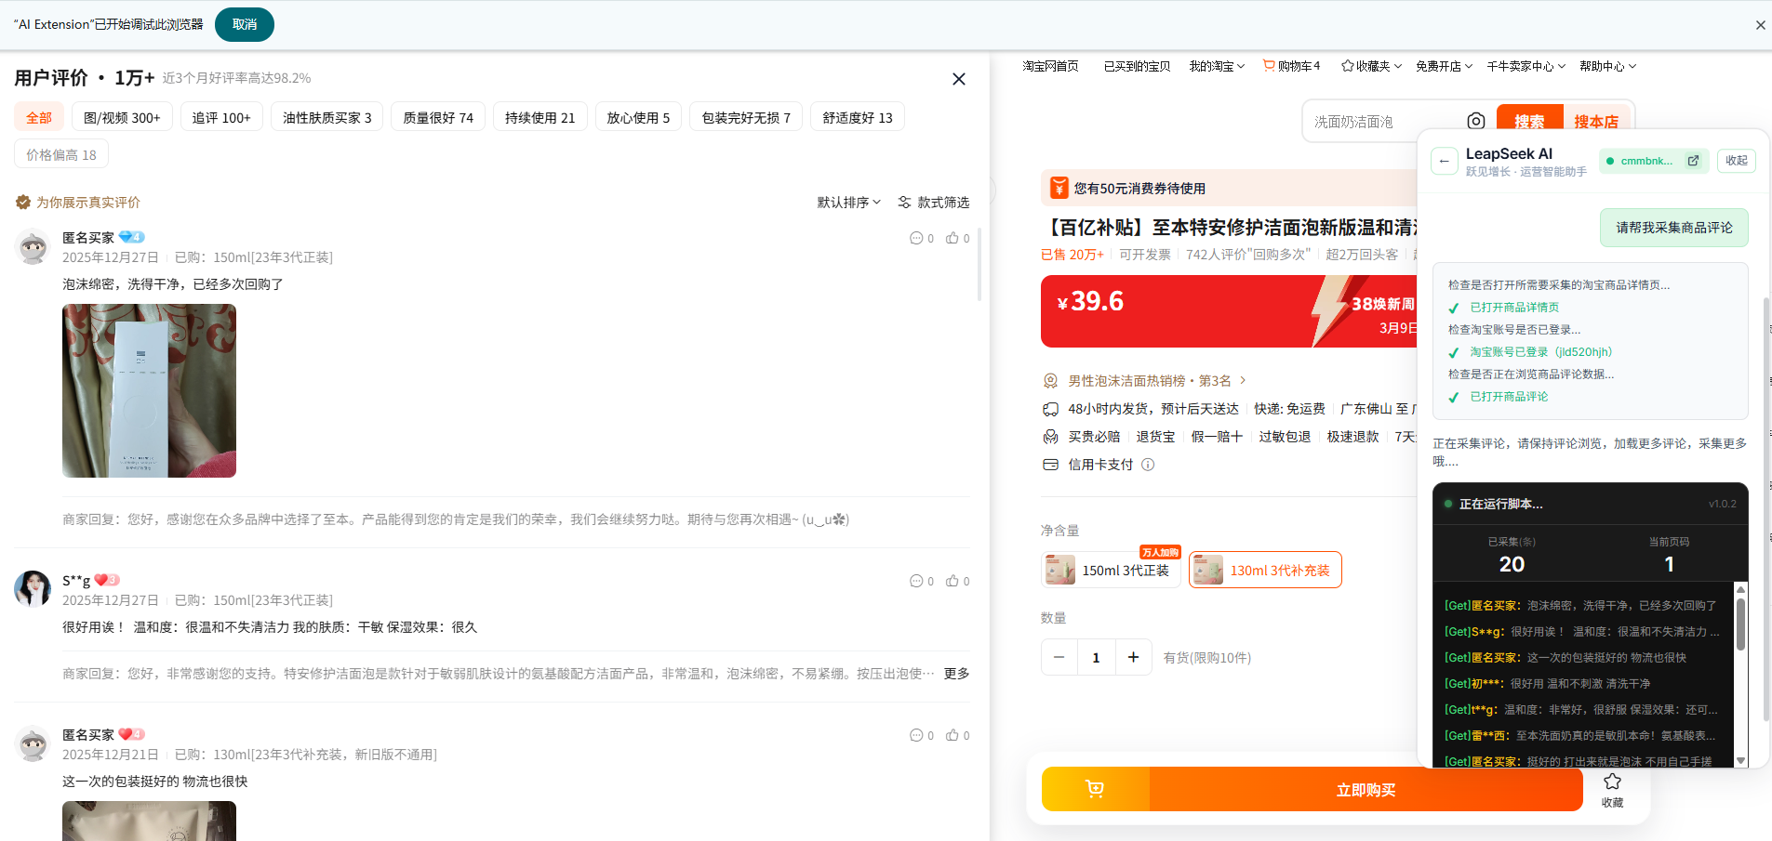Open comments on S**g's review
This screenshot has height=841, width=1772.
916,582
